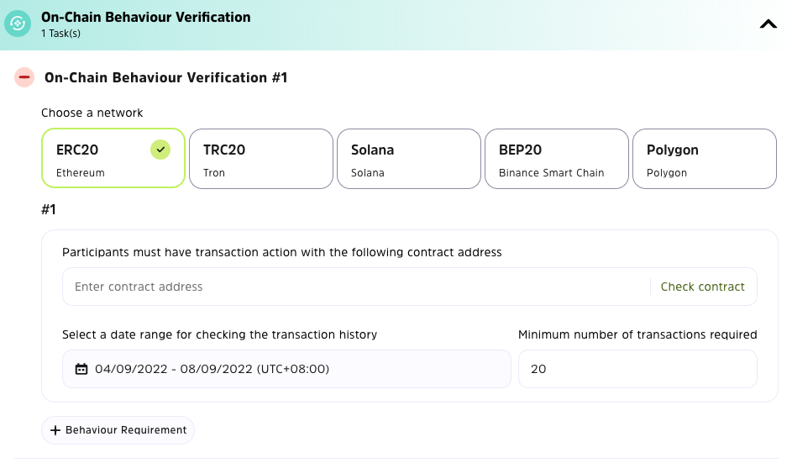Click the green checkmark on ERC20 card
792x468 pixels.
tap(160, 150)
